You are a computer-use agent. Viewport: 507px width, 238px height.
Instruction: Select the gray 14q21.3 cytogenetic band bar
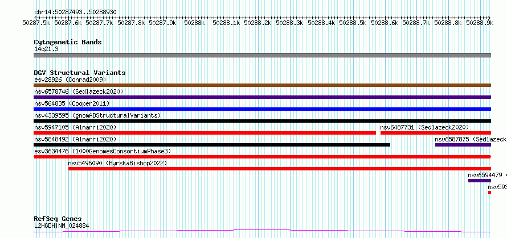pos(263,55)
